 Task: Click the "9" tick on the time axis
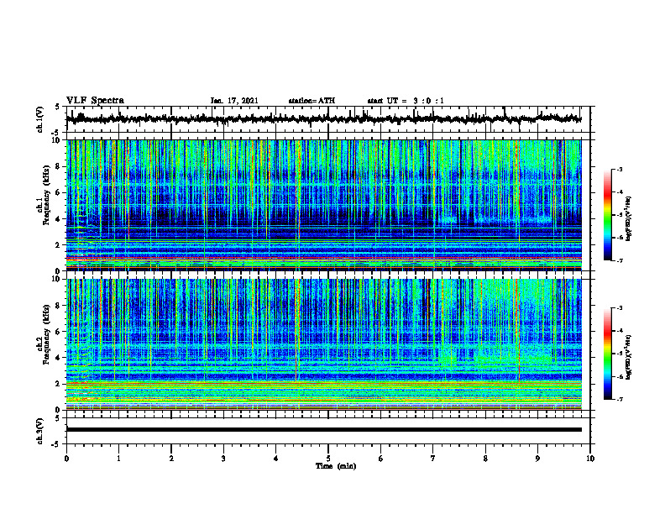pos(537,459)
